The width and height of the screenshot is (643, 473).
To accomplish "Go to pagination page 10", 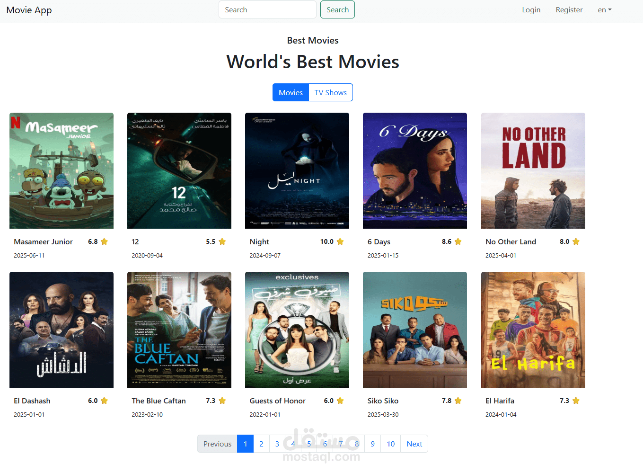I will click(x=391, y=444).
